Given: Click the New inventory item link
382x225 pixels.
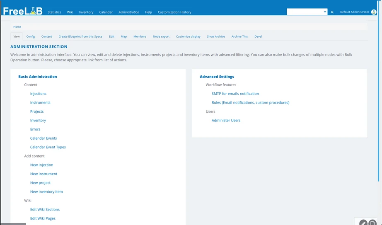Looking at the screenshot, I should [x=46, y=191].
